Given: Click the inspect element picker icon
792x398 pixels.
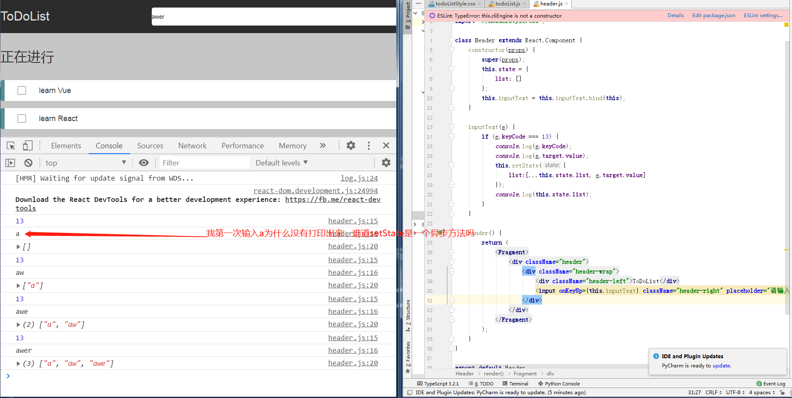Looking at the screenshot, I should 11,146.
